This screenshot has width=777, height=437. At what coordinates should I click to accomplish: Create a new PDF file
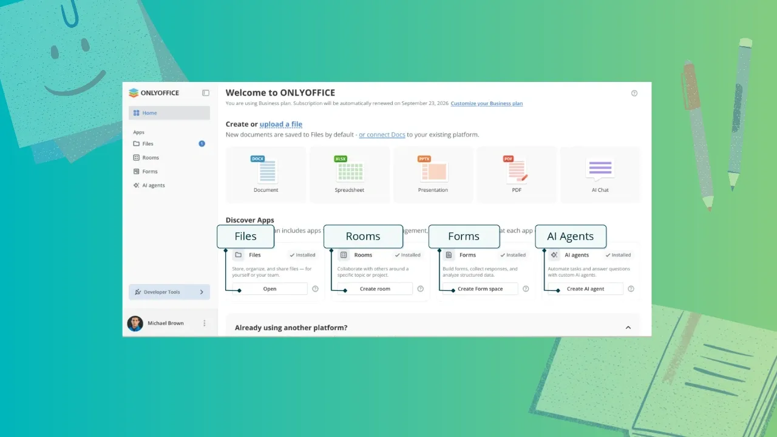point(517,175)
